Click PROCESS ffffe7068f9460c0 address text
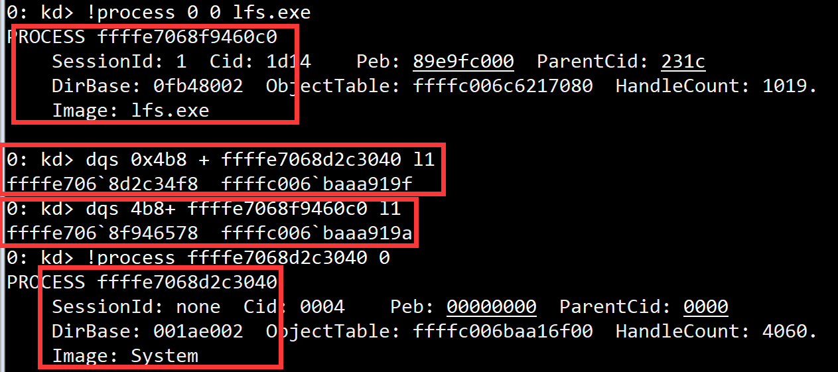 click(x=187, y=37)
